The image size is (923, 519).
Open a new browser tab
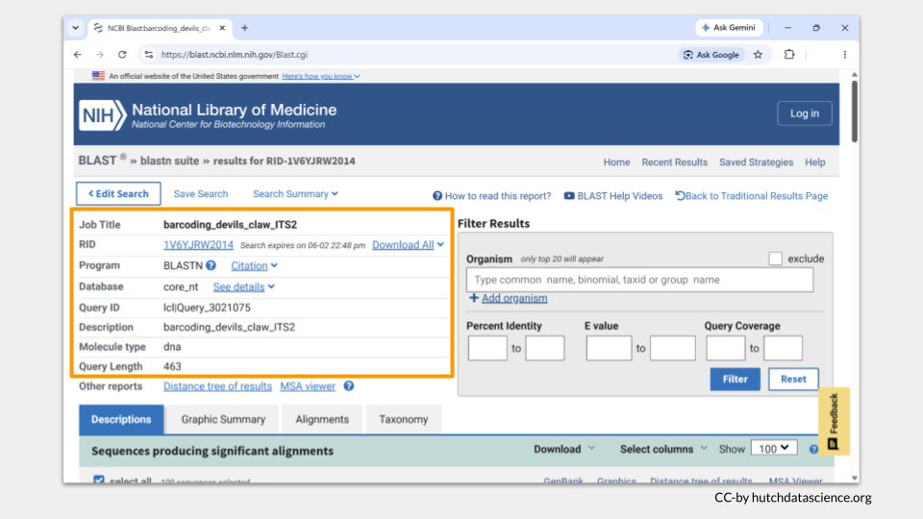click(244, 28)
